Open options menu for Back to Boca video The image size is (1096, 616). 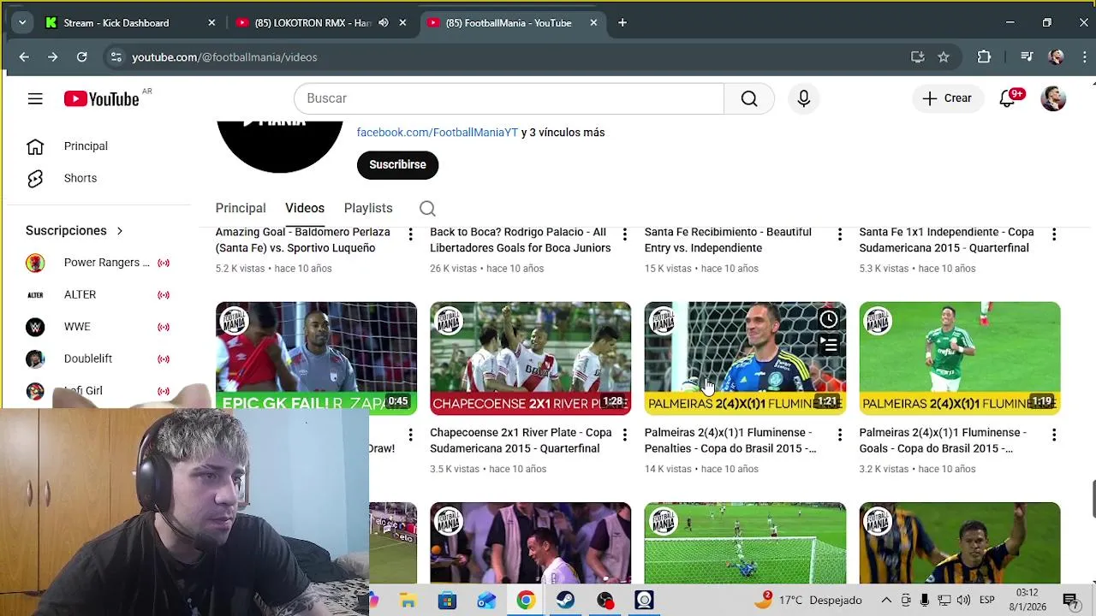(625, 234)
